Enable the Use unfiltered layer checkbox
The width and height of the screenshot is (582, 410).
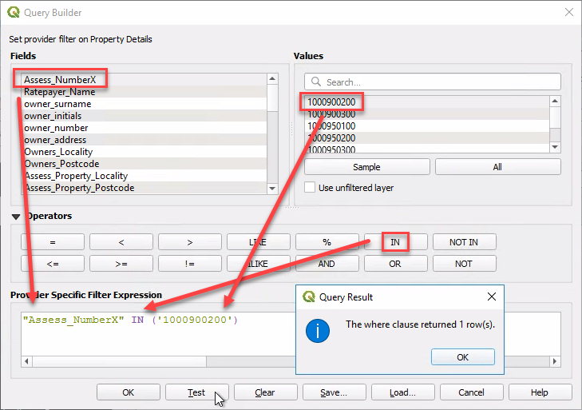click(x=310, y=187)
